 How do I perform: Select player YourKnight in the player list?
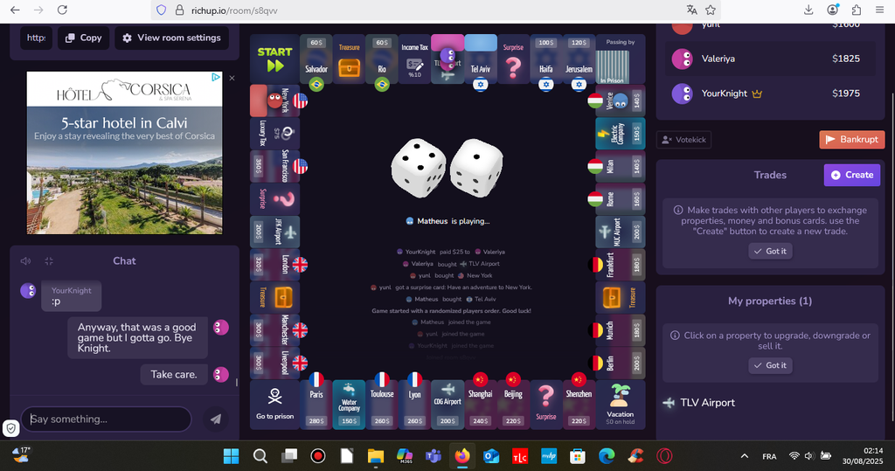770,94
